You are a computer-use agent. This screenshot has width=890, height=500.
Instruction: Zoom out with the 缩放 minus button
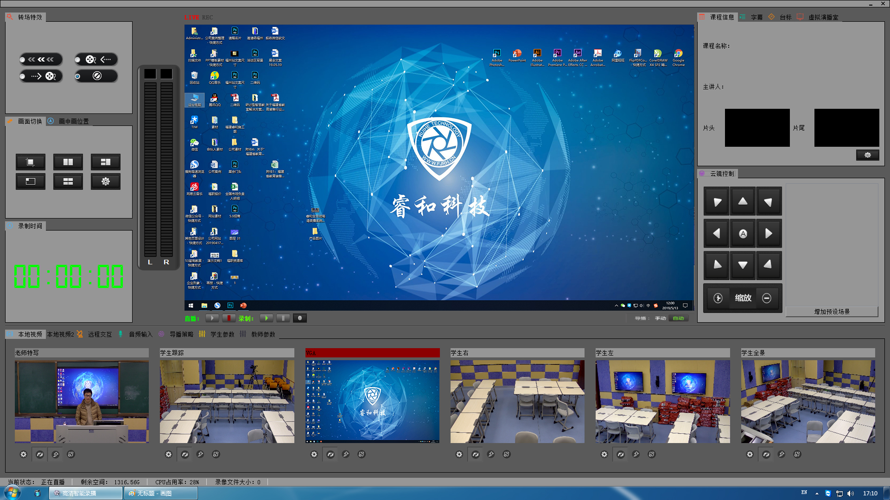click(x=767, y=298)
